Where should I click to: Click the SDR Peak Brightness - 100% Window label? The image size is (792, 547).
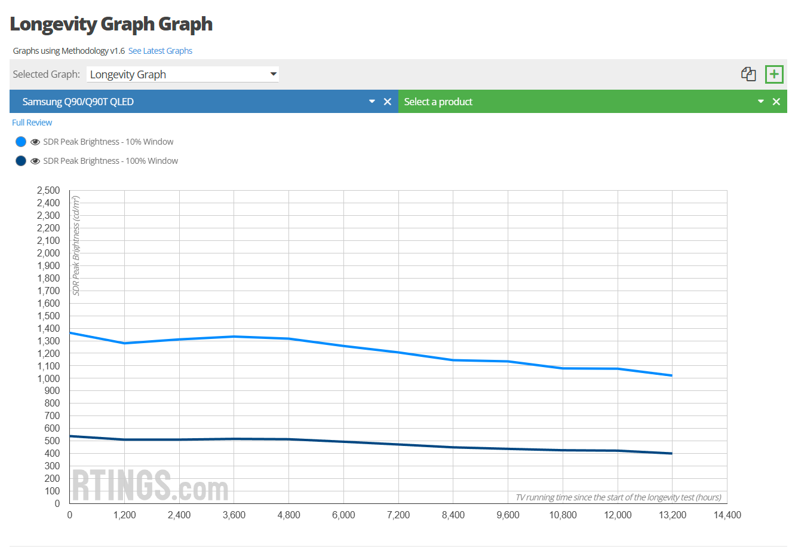pyautogui.click(x=110, y=161)
